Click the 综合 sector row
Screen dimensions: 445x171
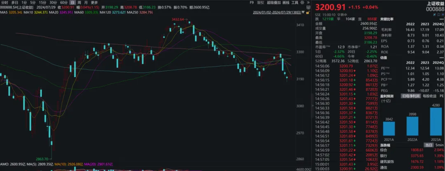[x=412, y=149]
